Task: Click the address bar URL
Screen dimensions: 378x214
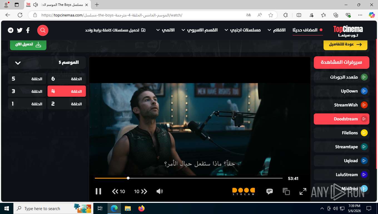Action: [112, 15]
